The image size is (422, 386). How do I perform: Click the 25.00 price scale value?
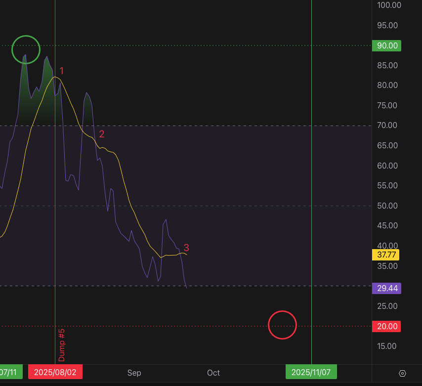[x=387, y=306]
